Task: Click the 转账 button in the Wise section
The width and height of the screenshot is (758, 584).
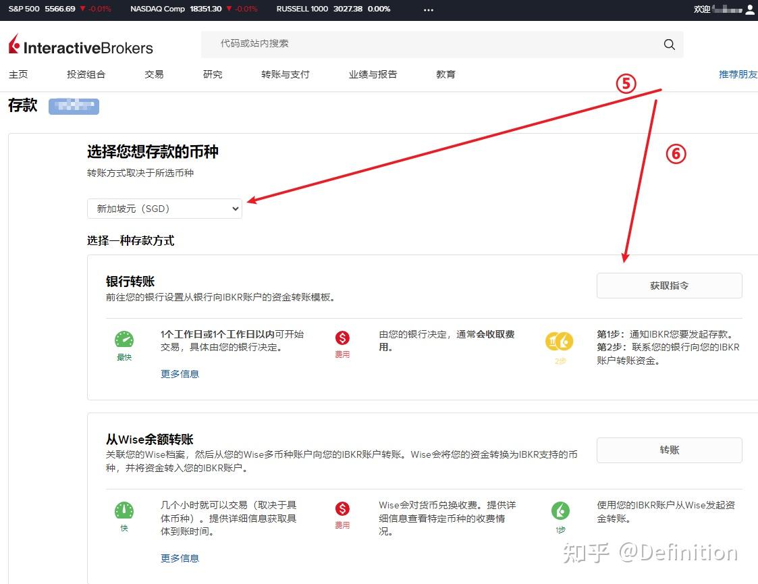Action: pyautogui.click(x=669, y=450)
